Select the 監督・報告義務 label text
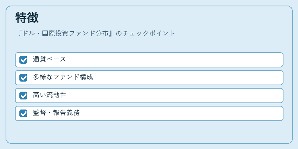 point(56,113)
